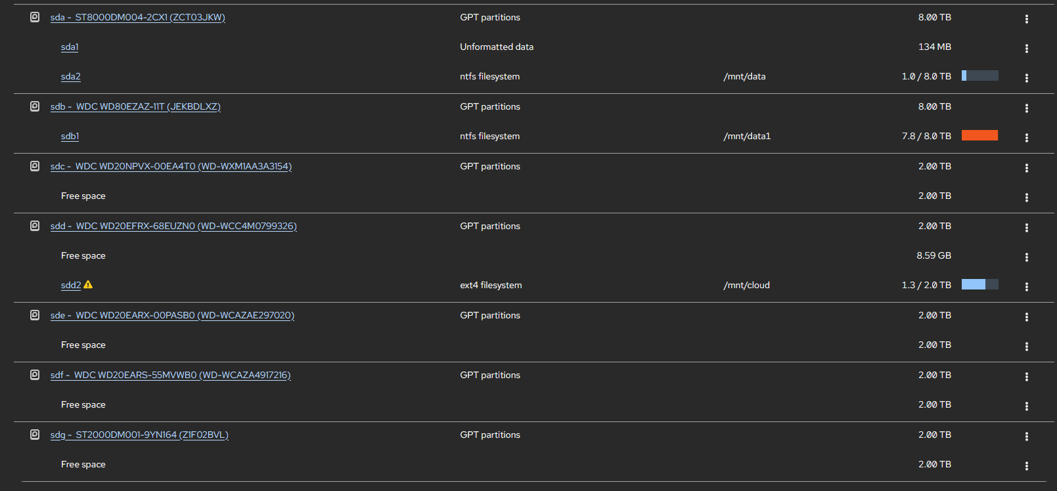Viewport: 1057px width, 491px height.
Task: Open actions menu for the sdg drive row
Action: (x=1026, y=436)
